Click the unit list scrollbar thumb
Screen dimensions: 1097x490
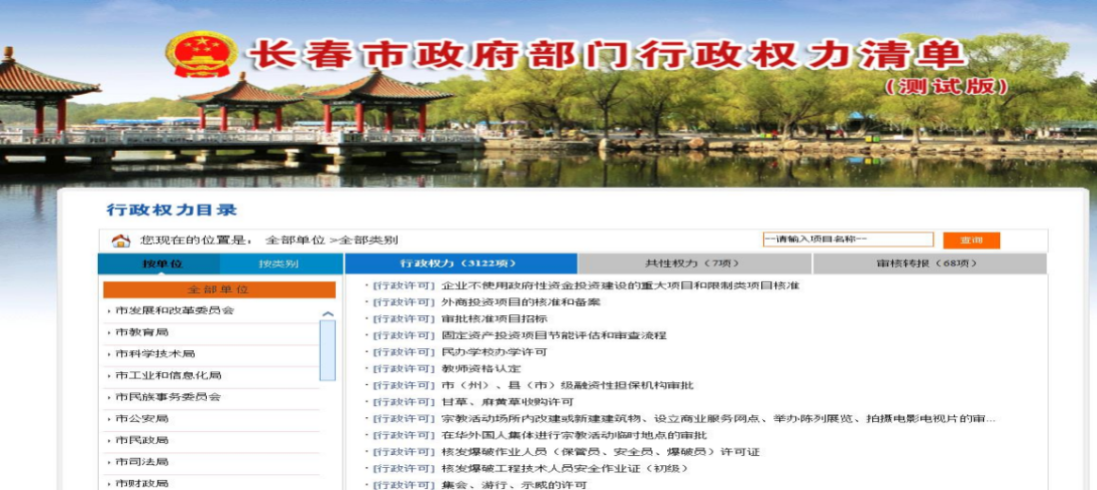327,349
